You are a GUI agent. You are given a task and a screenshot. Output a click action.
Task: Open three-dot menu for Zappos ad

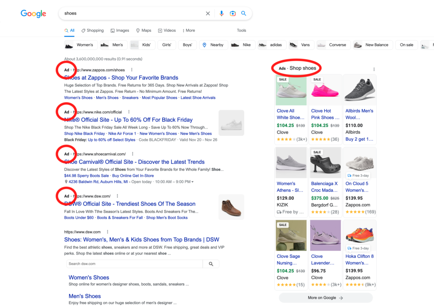tap(132, 70)
